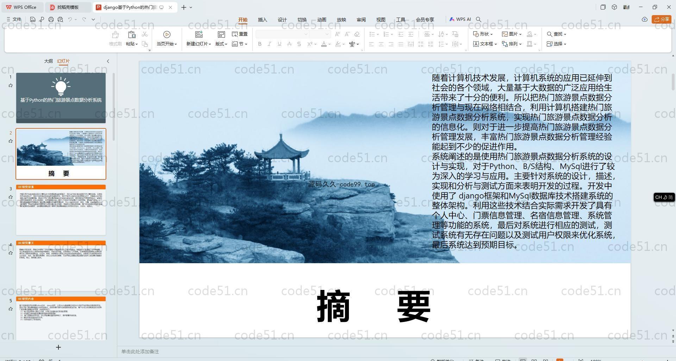This screenshot has width=676, height=361.
Task: Click the New Slide (新建幻灯片) icon
Action: [199, 34]
